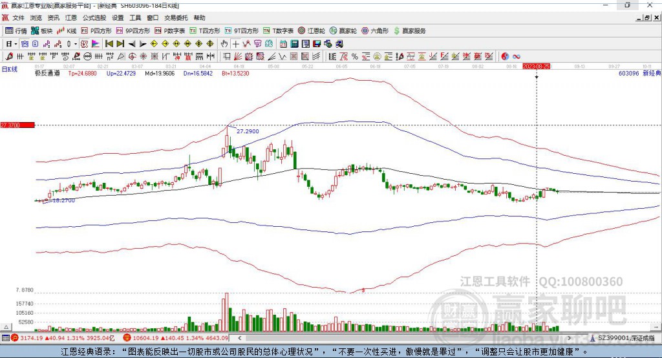The width and height of the screenshot is (662, 358).
Task: Toggle the hand pan tool
Action: tap(224, 43)
